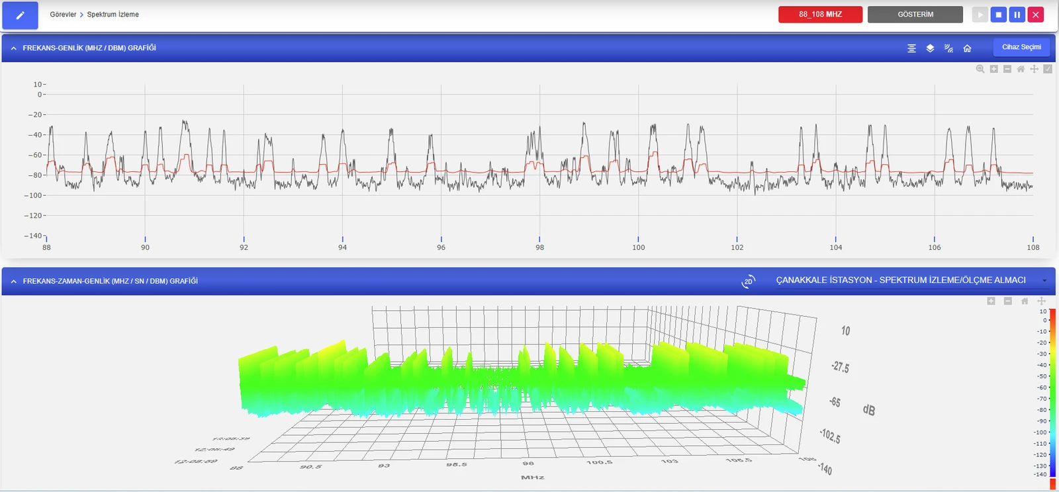Click the Cihaz Seçimi button
Image resolution: width=1059 pixels, height=492 pixels.
tap(1021, 48)
